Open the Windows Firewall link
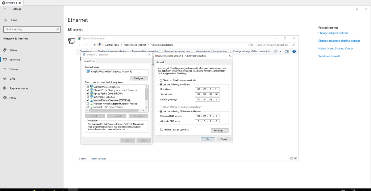The width and height of the screenshot is (371, 191). tap(329, 56)
